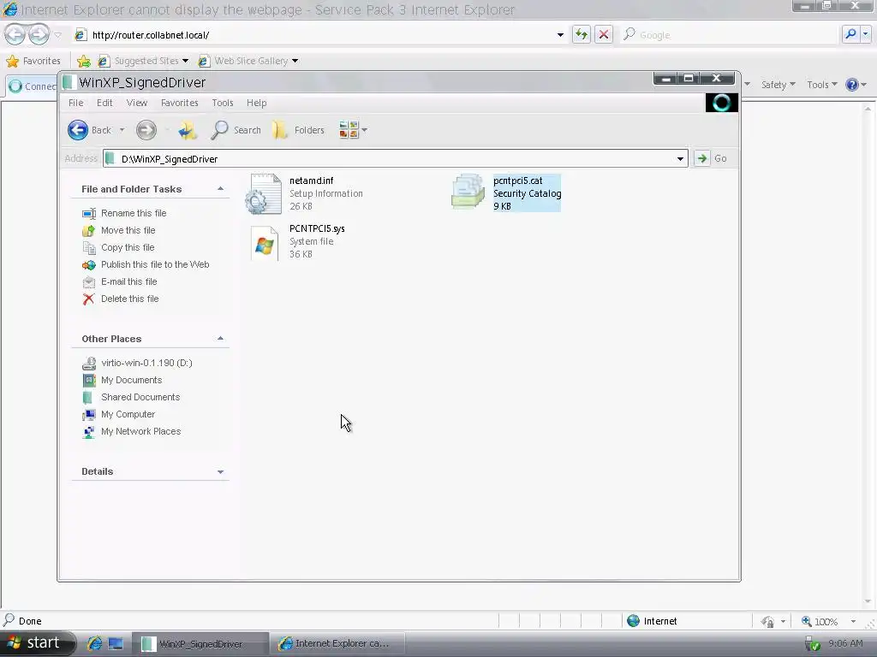Viewport: 877px width, 657px height.
Task: Click the IE protected mode status icon
Action: point(768,621)
